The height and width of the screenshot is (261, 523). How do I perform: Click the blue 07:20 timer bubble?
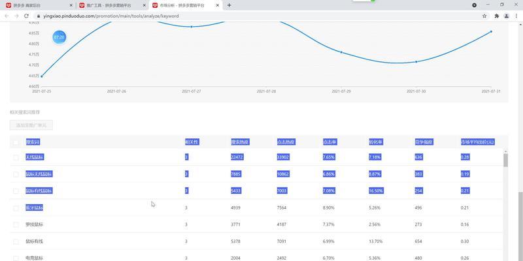coord(59,37)
